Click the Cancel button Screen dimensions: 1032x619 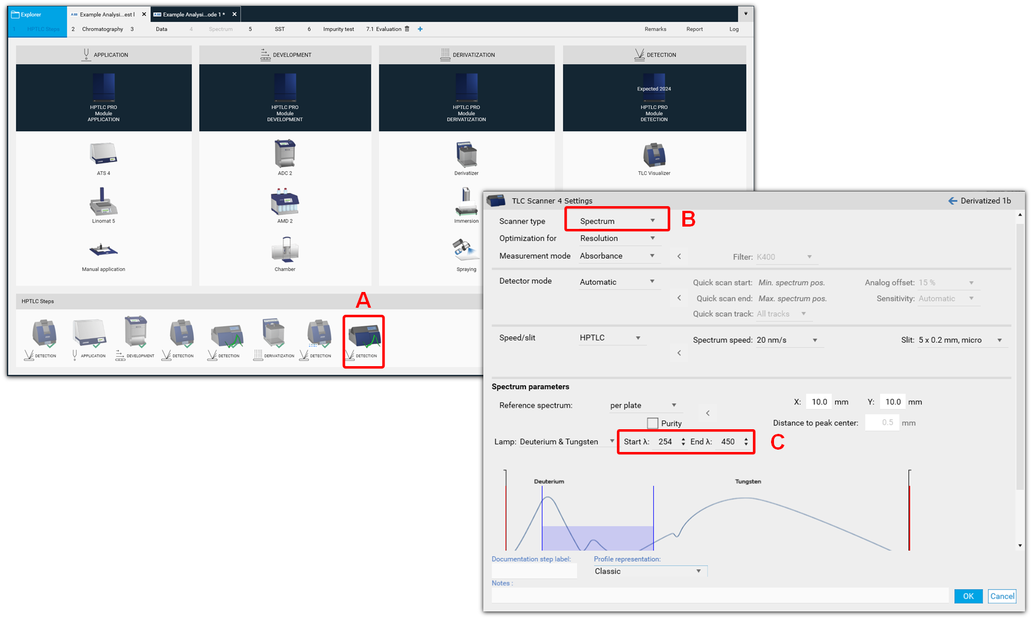pos(1002,596)
